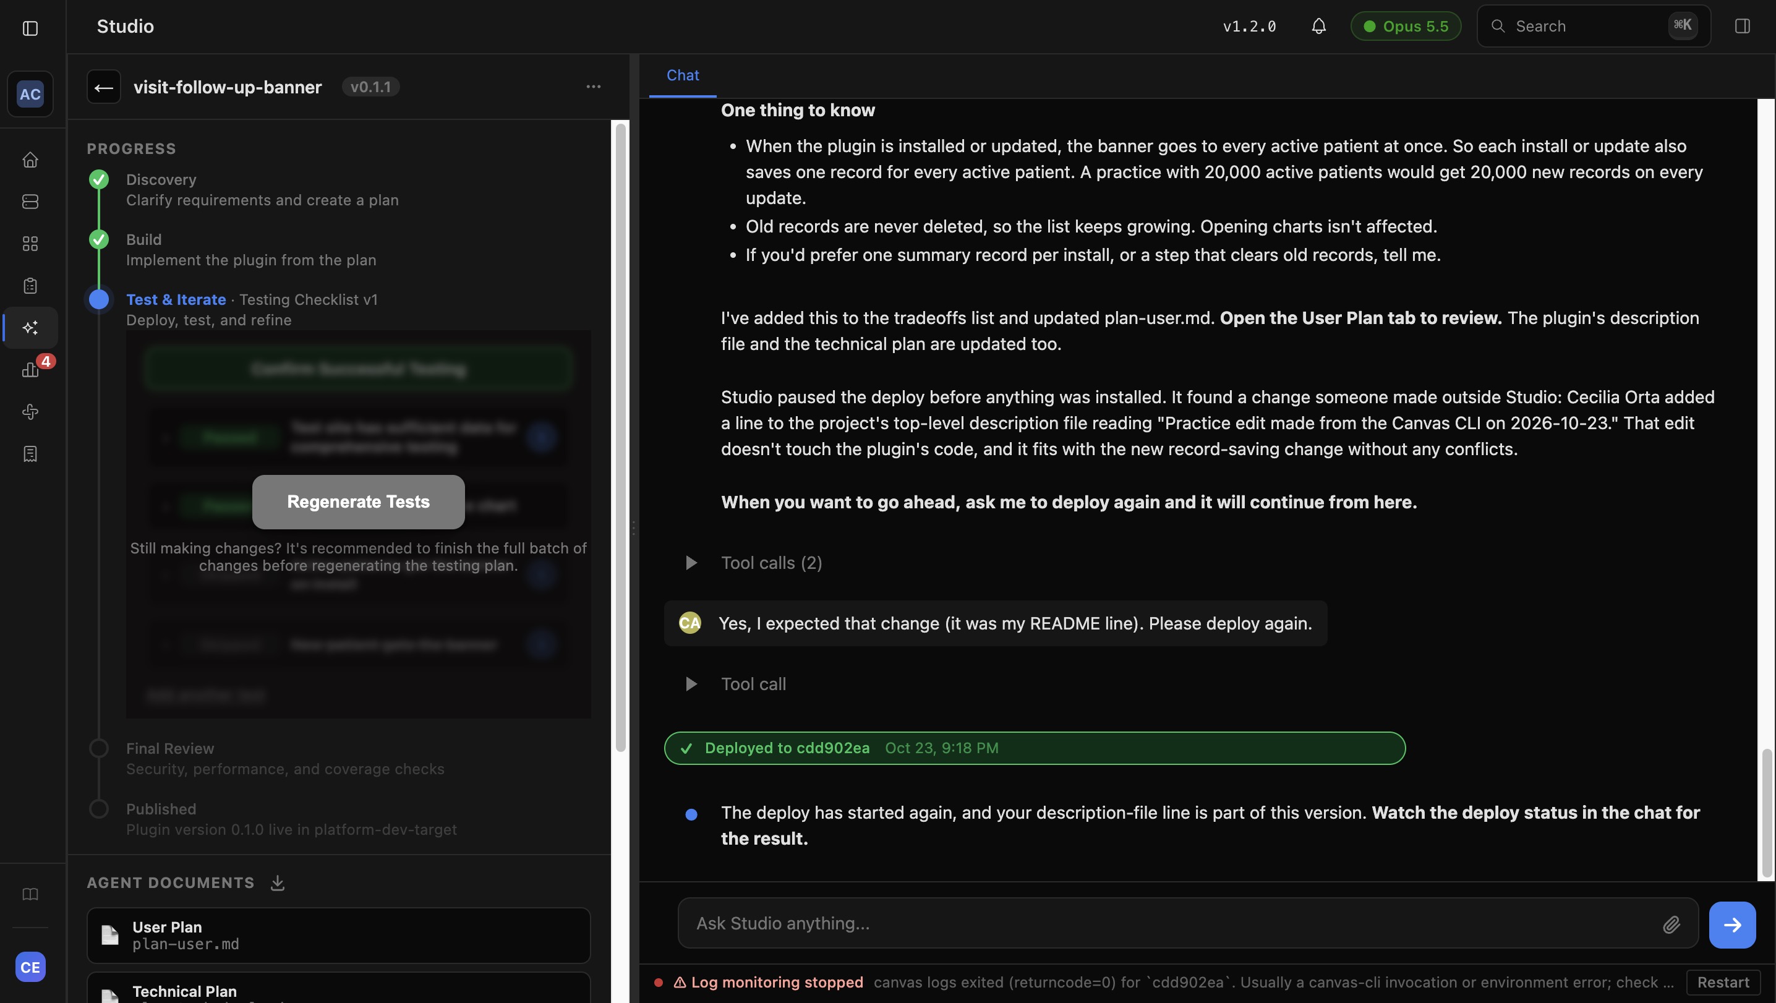Image resolution: width=1776 pixels, height=1003 pixels.
Task: Select the Final Review step
Action: (x=284, y=758)
